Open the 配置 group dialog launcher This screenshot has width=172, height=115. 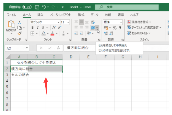pyautogui.click(x=99, y=40)
